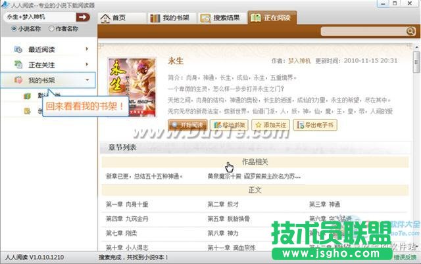Click the 搜索结果 tab magnifier icon
Viewport: 421px width, 264px height.
[205, 18]
